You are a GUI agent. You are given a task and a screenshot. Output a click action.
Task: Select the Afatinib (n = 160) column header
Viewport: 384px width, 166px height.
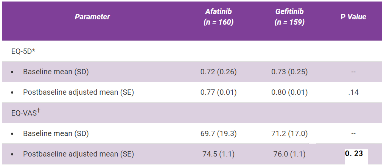click(218, 17)
